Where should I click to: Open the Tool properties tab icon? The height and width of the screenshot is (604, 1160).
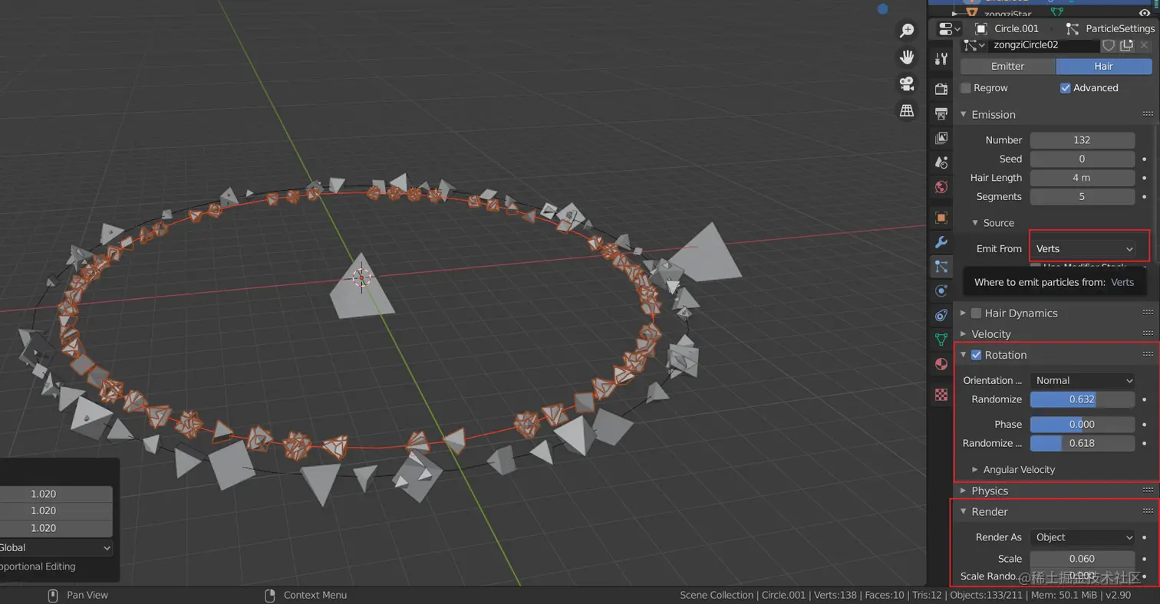click(941, 59)
